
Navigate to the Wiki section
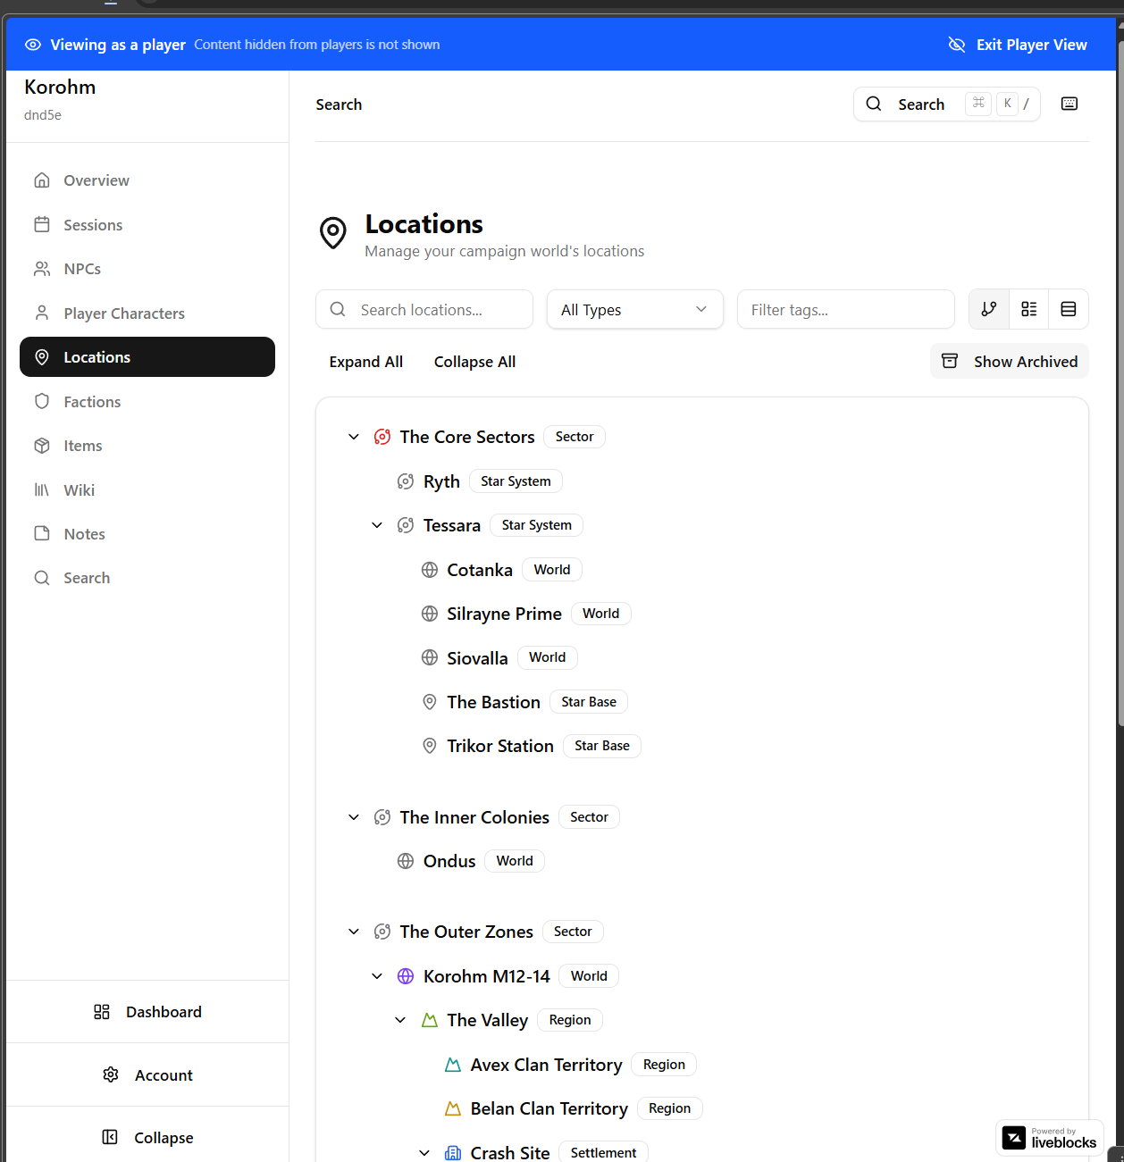point(80,489)
